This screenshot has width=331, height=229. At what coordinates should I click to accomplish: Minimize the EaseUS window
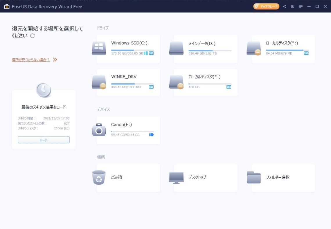point(309,7)
